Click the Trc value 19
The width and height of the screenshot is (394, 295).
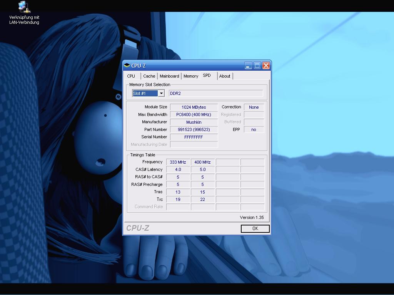(178, 199)
